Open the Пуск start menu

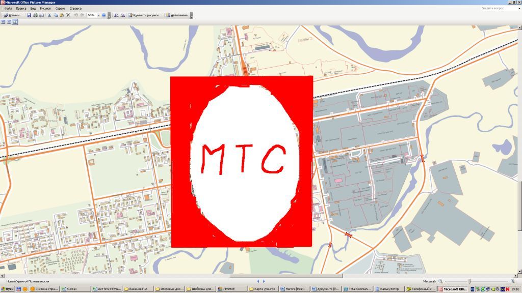pos(7,289)
